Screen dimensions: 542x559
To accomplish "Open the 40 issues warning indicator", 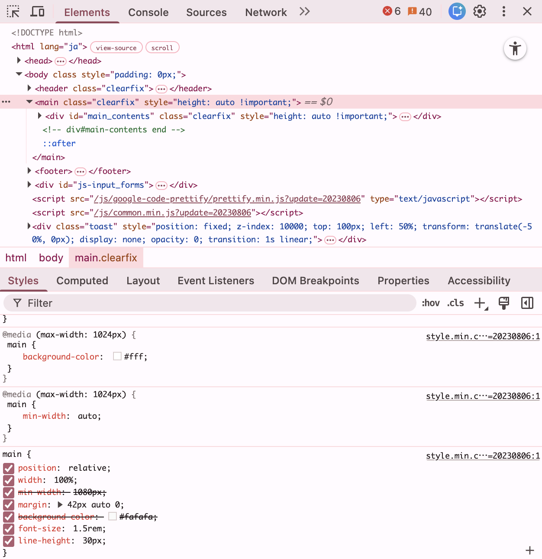I will (420, 12).
